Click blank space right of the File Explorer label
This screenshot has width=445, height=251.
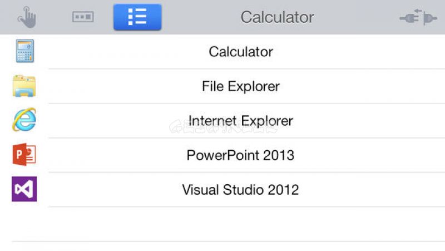click(363, 86)
